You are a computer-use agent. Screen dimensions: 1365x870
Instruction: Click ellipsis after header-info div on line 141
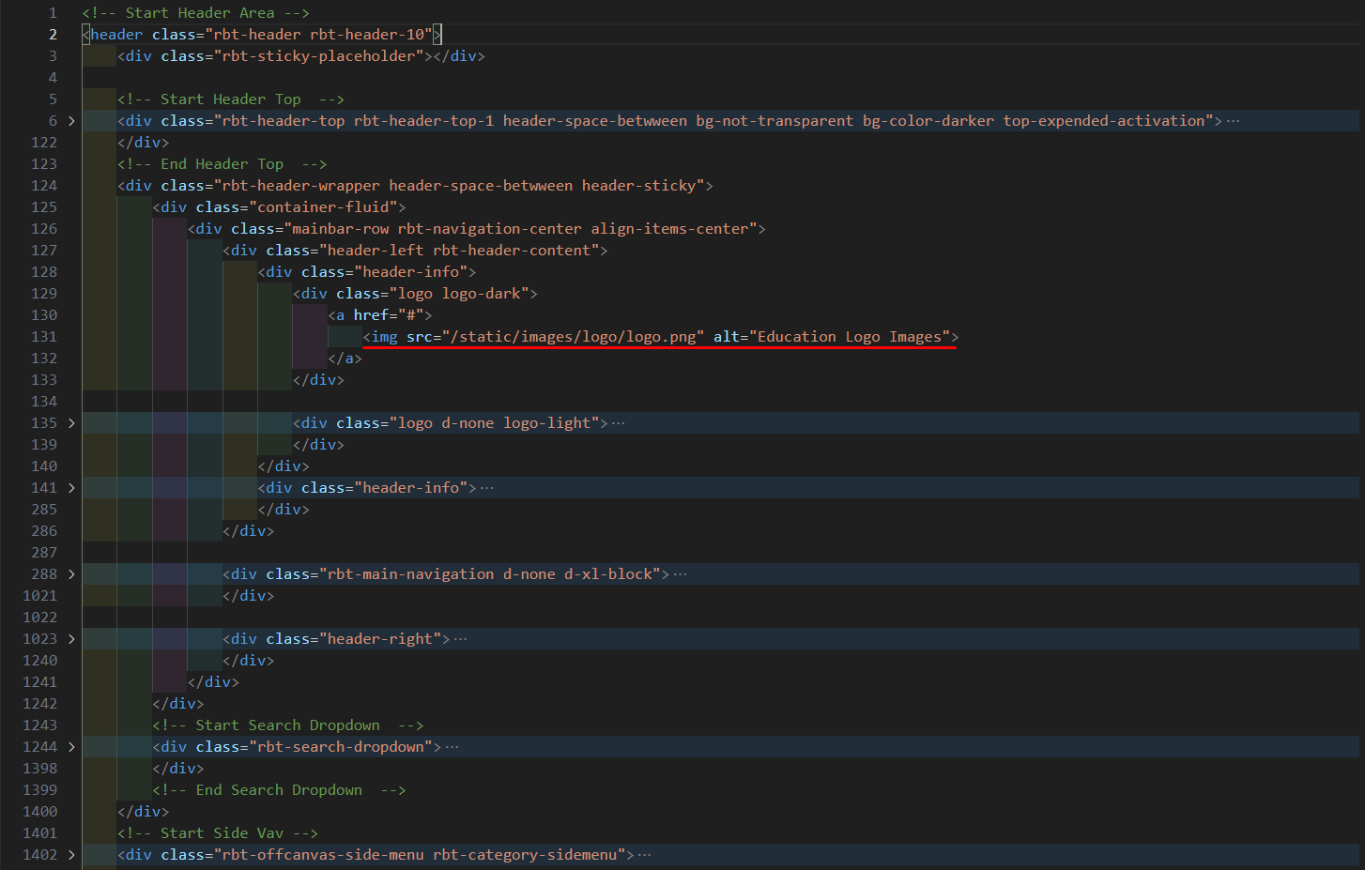(x=486, y=488)
